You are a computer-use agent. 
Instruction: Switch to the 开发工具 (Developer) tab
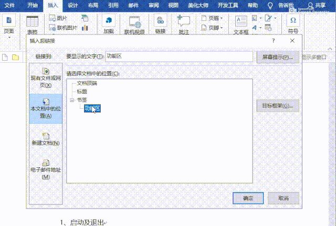click(228, 5)
